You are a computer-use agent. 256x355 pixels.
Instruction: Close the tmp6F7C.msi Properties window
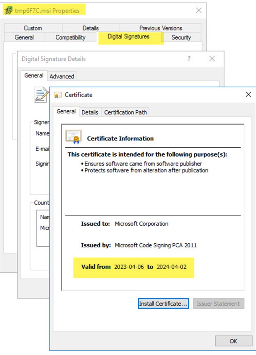click(x=199, y=11)
